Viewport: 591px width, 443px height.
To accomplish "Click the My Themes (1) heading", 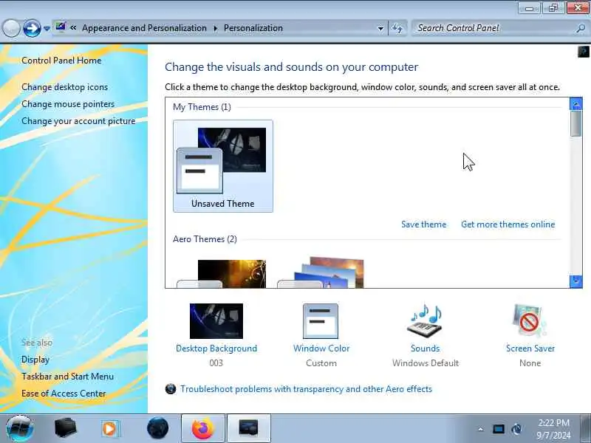I will (202, 107).
